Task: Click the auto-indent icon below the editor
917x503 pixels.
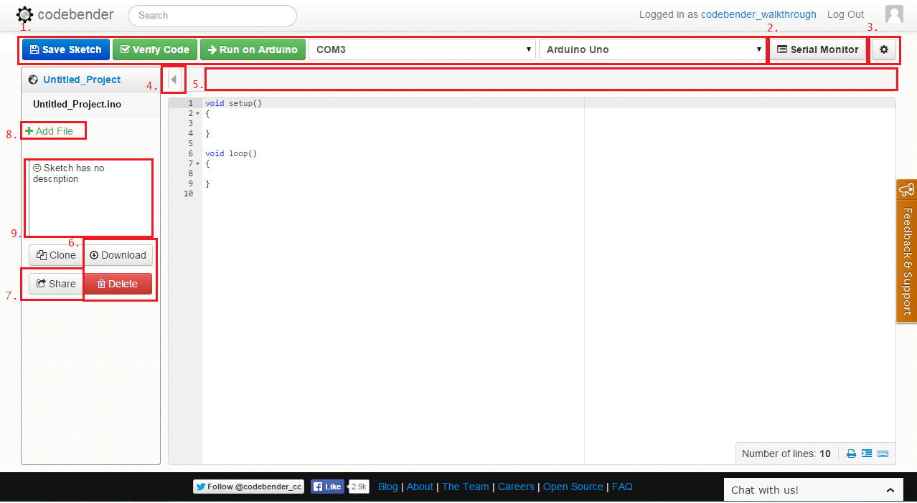Action: (867, 454)
